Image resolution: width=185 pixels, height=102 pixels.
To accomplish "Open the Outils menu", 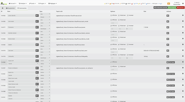I will [x=32, y=3].
